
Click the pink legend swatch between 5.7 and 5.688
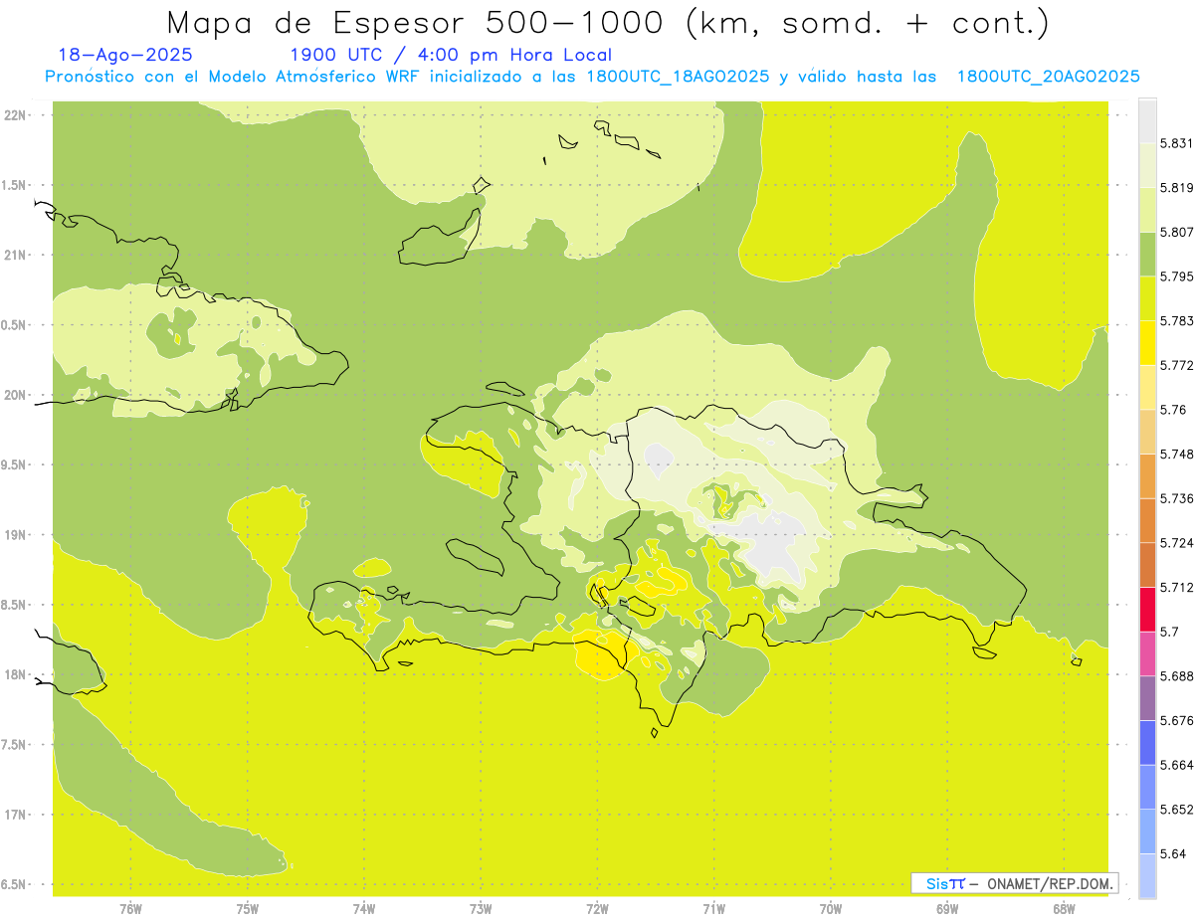[1147, 653]
